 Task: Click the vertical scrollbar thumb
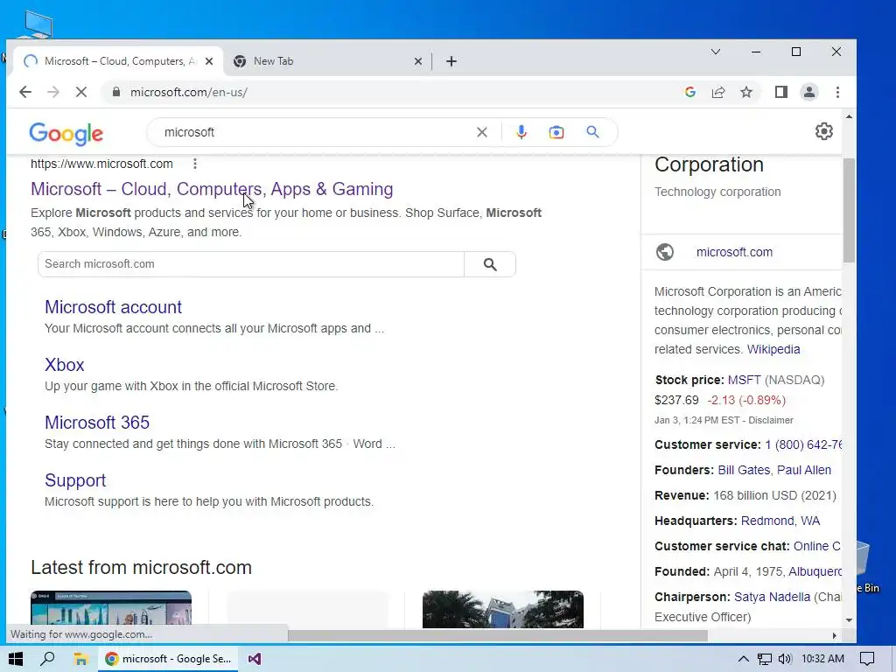point(849,210)
